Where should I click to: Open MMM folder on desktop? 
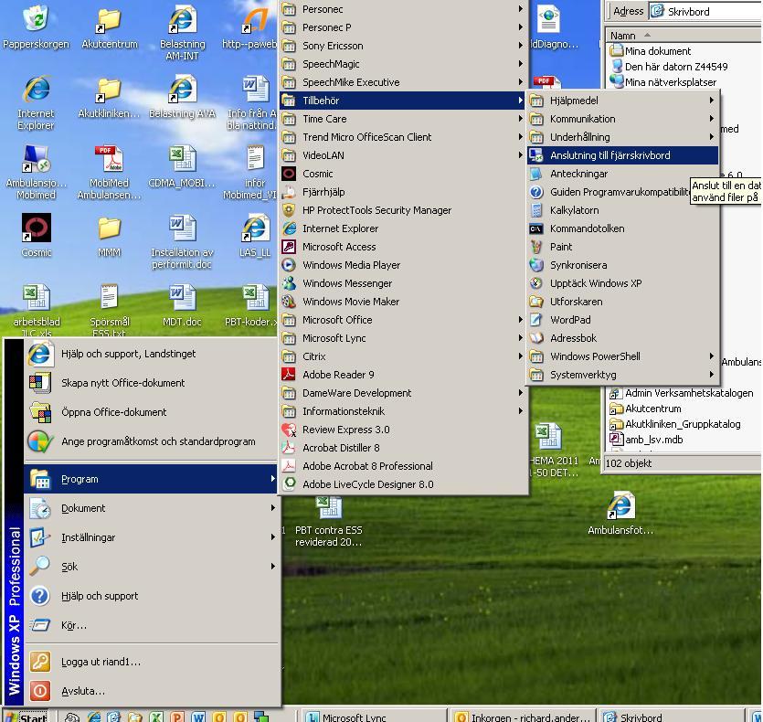[109, 235]
